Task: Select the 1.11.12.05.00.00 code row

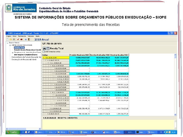Action: [x=56, y=84]
